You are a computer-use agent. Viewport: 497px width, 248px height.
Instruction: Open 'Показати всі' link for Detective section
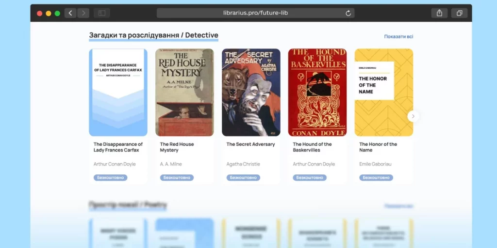(398, 37)
